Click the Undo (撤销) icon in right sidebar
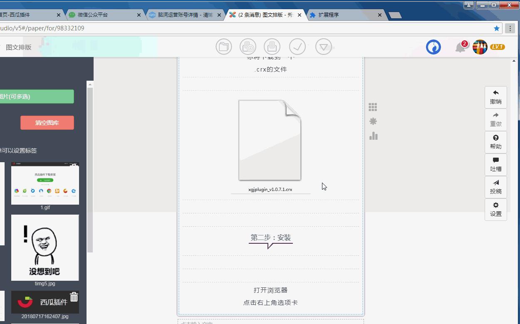Image resolution: width=520 pixels, height=324 pixels. tap(495, 96)
